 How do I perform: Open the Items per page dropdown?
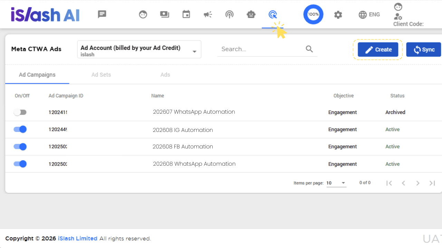click(x=336, y=183)
